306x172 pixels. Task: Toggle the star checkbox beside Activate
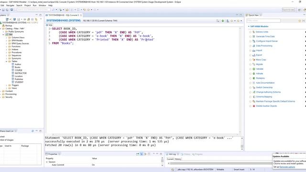point(250,74)
